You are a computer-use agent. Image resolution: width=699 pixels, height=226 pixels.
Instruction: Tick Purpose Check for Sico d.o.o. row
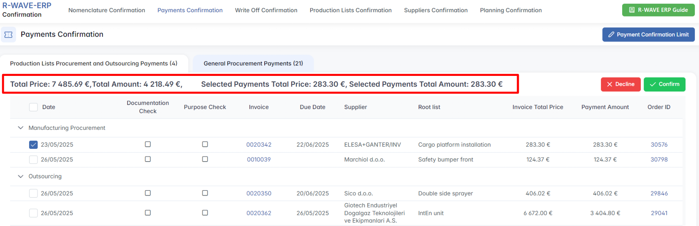point(205,193)
